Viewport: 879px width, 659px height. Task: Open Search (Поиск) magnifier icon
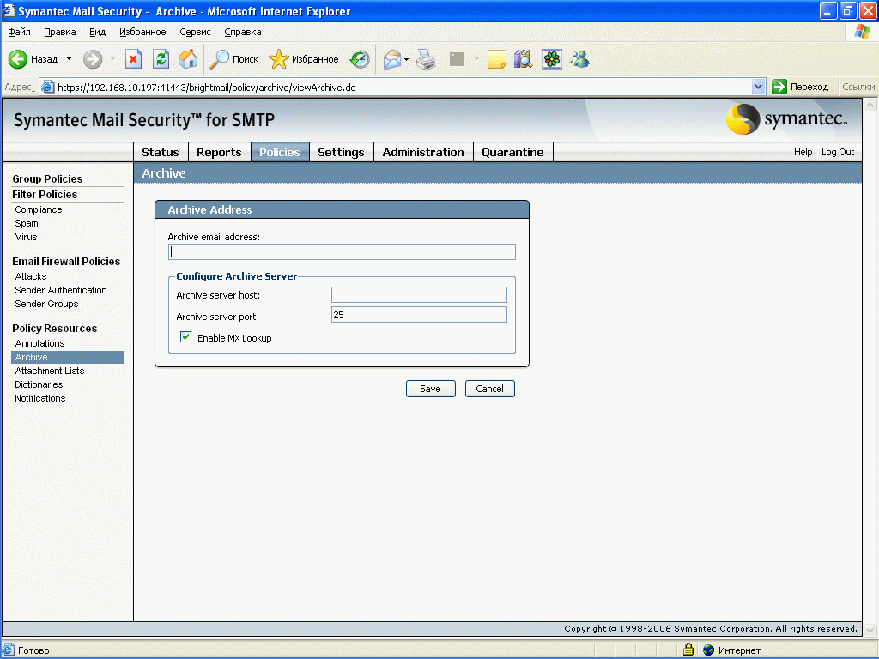[x=219, y=59]
